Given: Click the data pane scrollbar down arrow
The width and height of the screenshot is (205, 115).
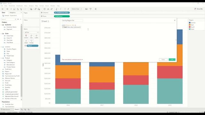Looking at the screenshot, I should click(x=21, y=100).
